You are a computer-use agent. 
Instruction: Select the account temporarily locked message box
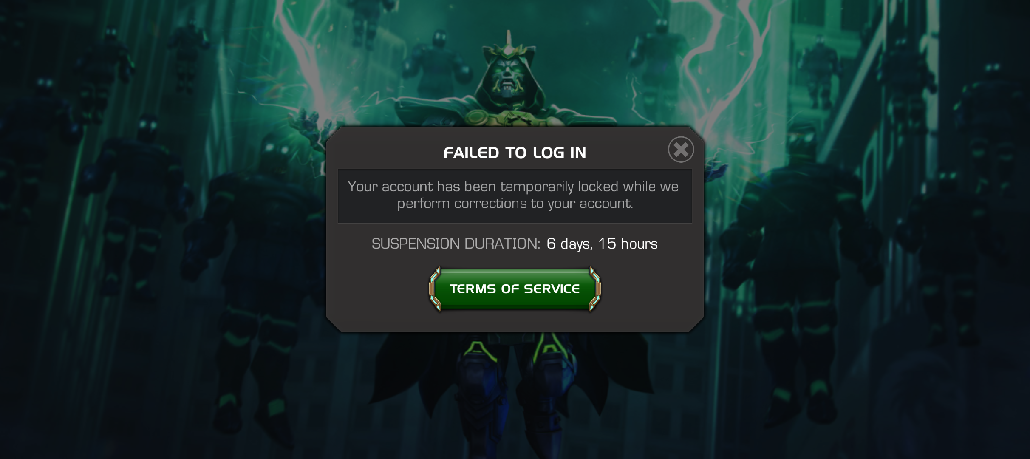515,196
